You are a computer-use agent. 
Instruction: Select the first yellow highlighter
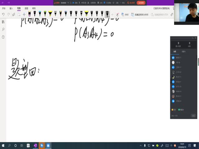(x=50, y=14)
